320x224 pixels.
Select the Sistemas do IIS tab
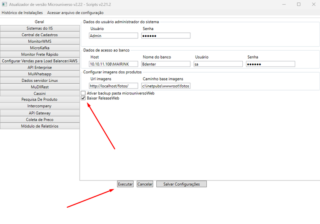40,28
